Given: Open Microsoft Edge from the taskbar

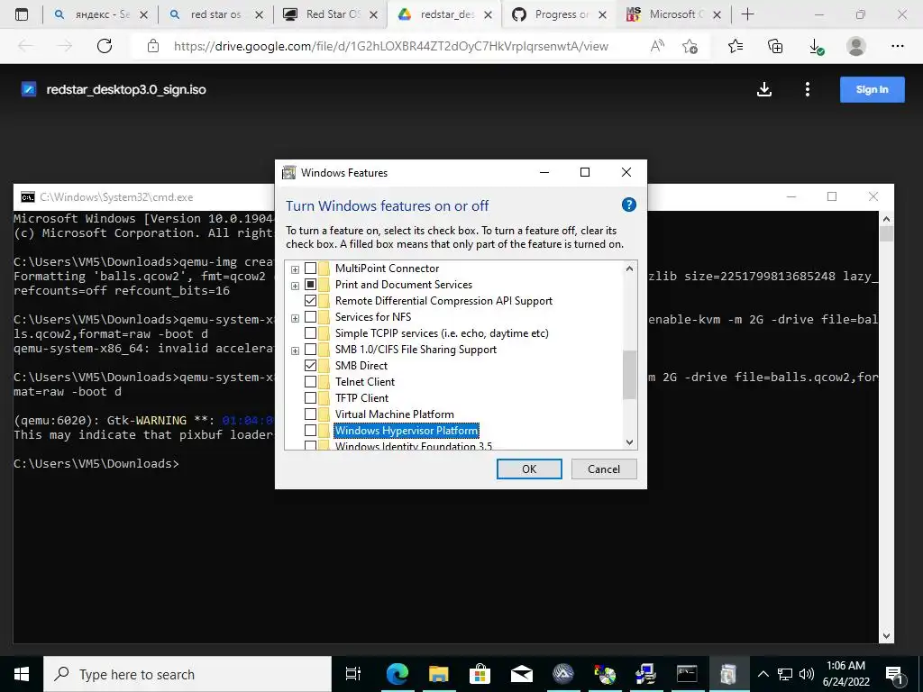Looking at the screenshot, I should 398,674.
